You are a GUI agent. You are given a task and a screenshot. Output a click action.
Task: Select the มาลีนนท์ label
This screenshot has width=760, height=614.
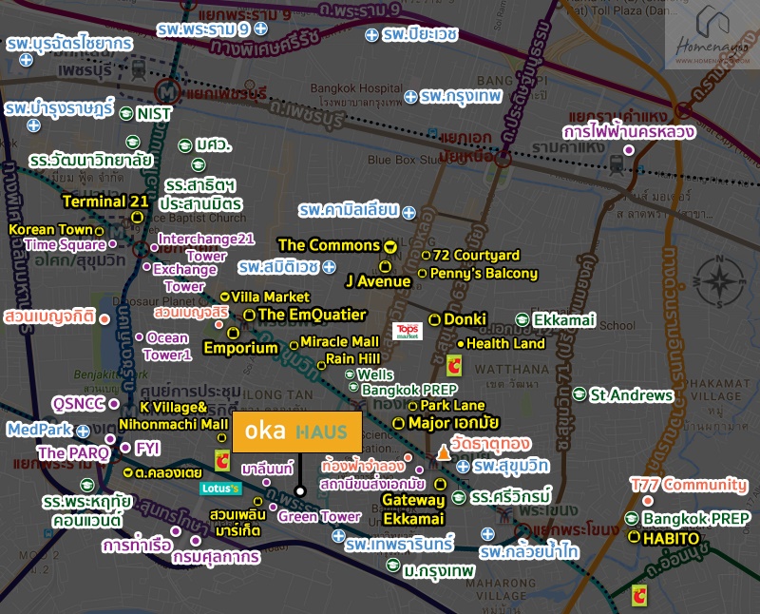[x=268, y=469]
